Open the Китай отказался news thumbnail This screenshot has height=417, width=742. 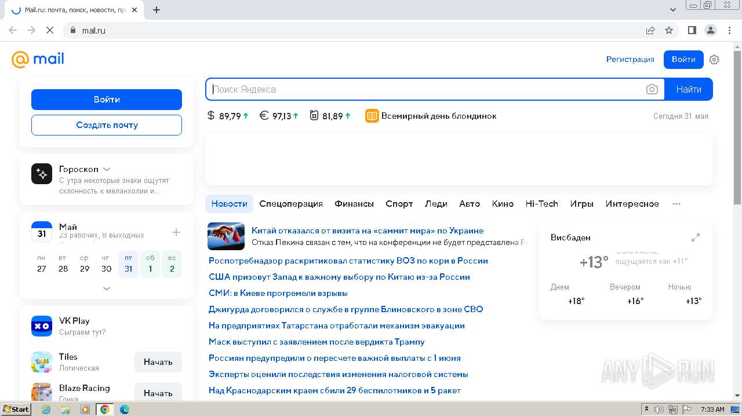[226, 236]
